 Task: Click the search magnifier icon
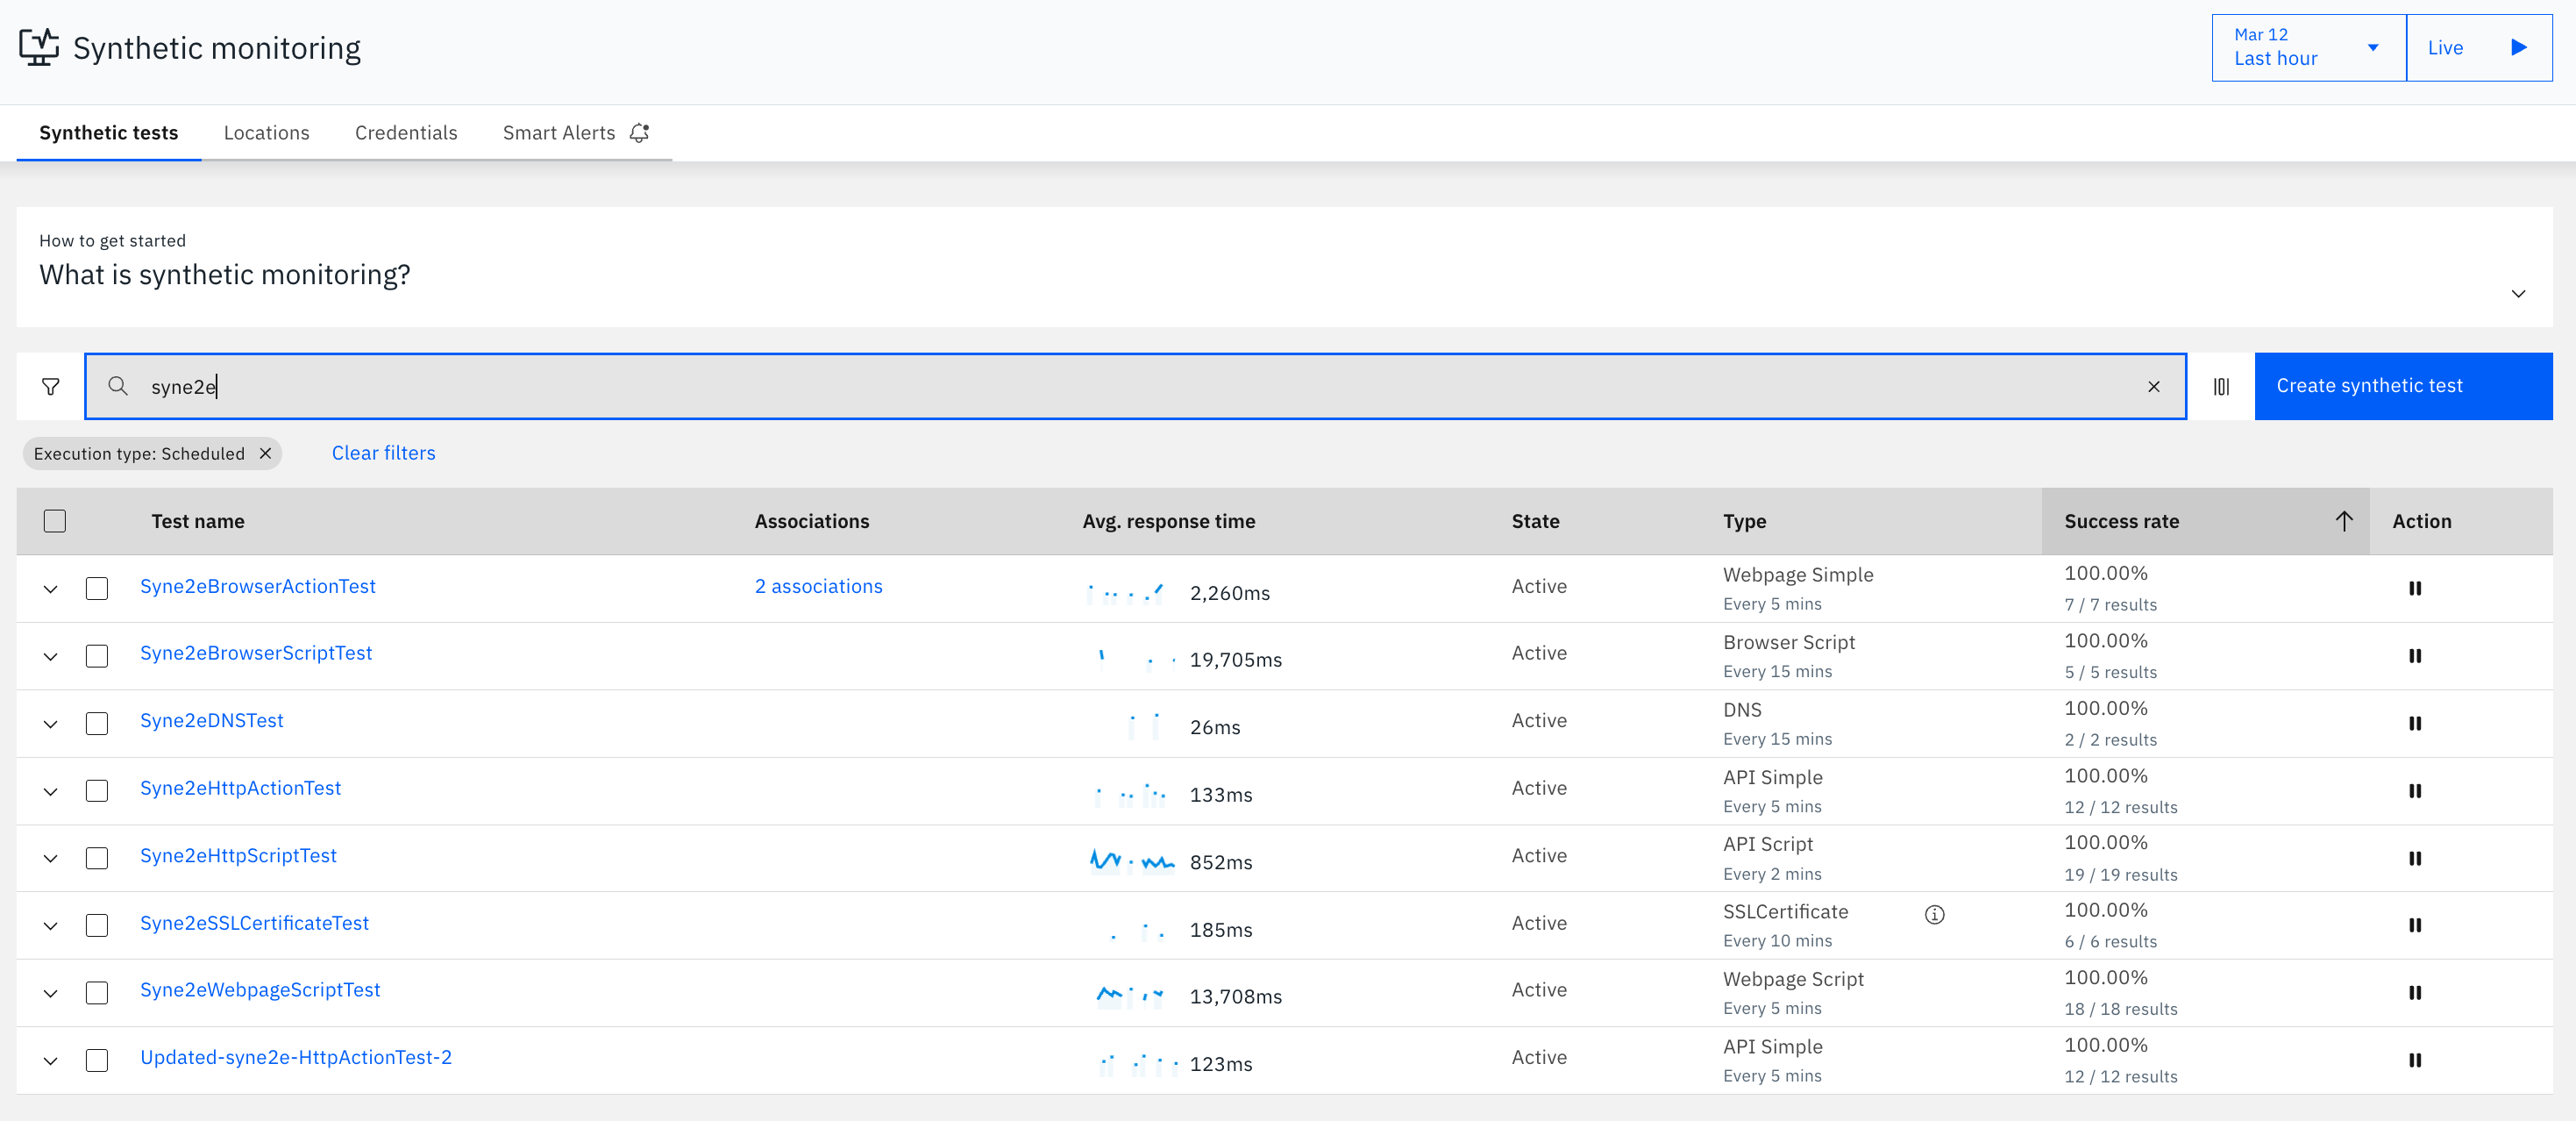[118, 386]
